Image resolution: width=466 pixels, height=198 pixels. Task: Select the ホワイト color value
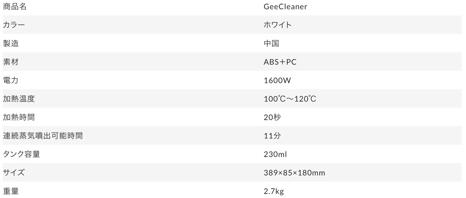tap(278, 25)
